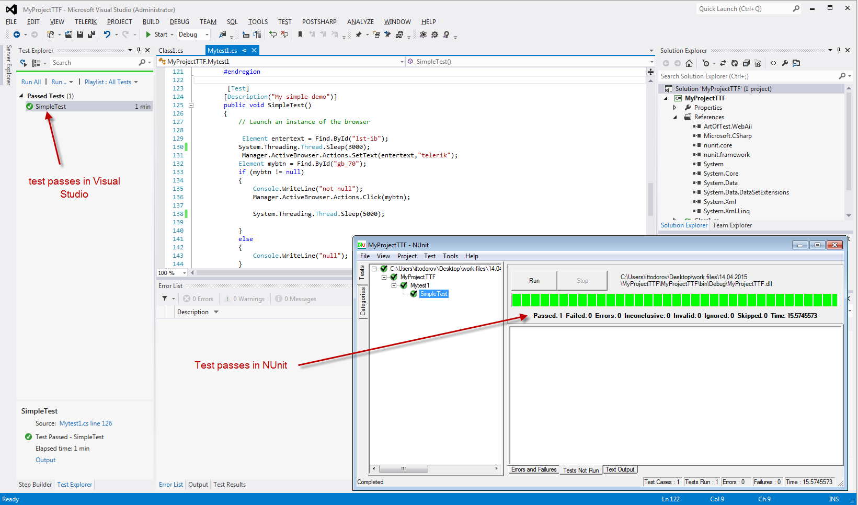Click the Save All toolbar icon
Screen dimensions: 858x505
coord(91,35)
